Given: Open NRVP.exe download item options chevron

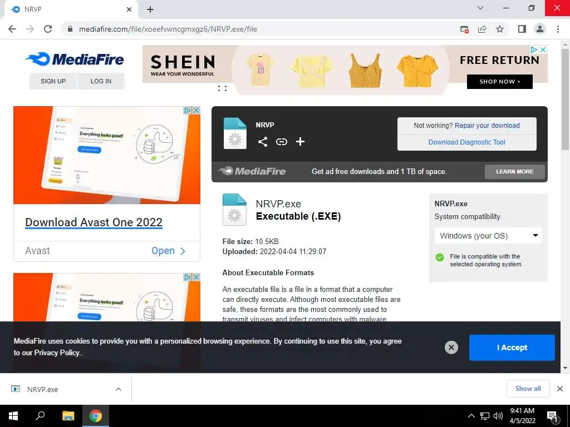Looking at the screenshot, I should [119, 389].
